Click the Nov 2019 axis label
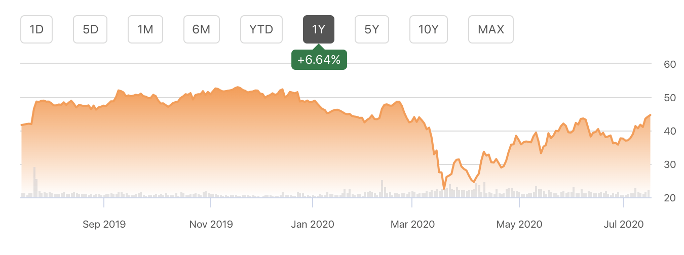Screen dimensions: 684x255 (211, 224)
